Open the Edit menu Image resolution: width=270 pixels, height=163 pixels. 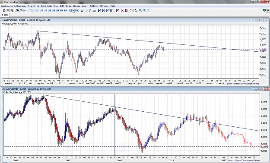click(62, 6)
